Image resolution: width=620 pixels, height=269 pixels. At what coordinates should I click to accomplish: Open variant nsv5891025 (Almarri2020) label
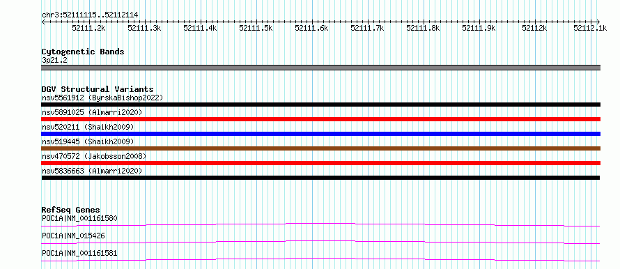(x=92, y=112)
